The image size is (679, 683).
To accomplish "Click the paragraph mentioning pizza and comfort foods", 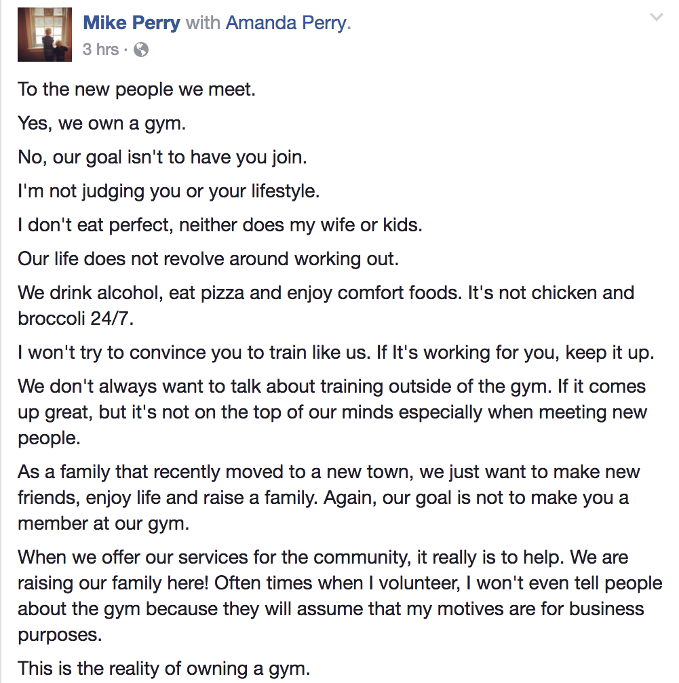I will coord(326,306).
